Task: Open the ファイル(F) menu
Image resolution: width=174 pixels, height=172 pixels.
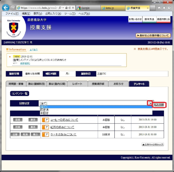Action: click(12, 14)
